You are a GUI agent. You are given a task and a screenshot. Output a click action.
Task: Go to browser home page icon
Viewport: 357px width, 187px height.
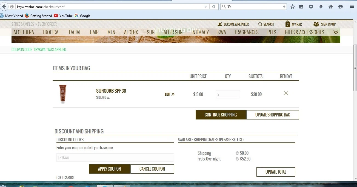[331, 7]
